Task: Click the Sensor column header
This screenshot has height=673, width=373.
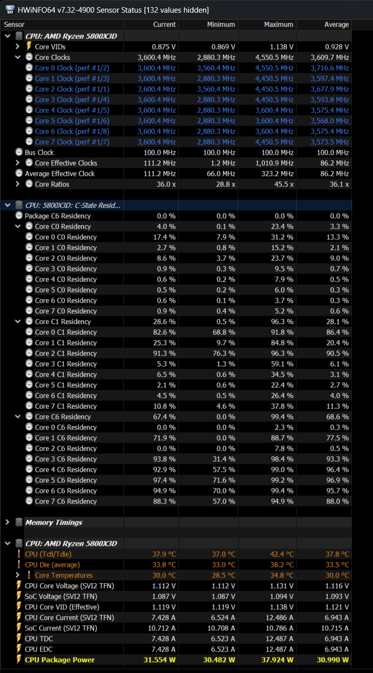Action: click(x=14, y=24)
